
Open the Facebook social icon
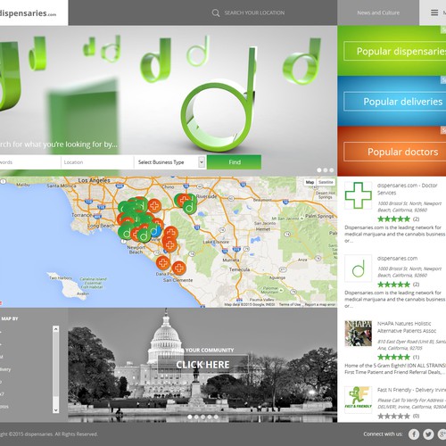coord(414,434)
